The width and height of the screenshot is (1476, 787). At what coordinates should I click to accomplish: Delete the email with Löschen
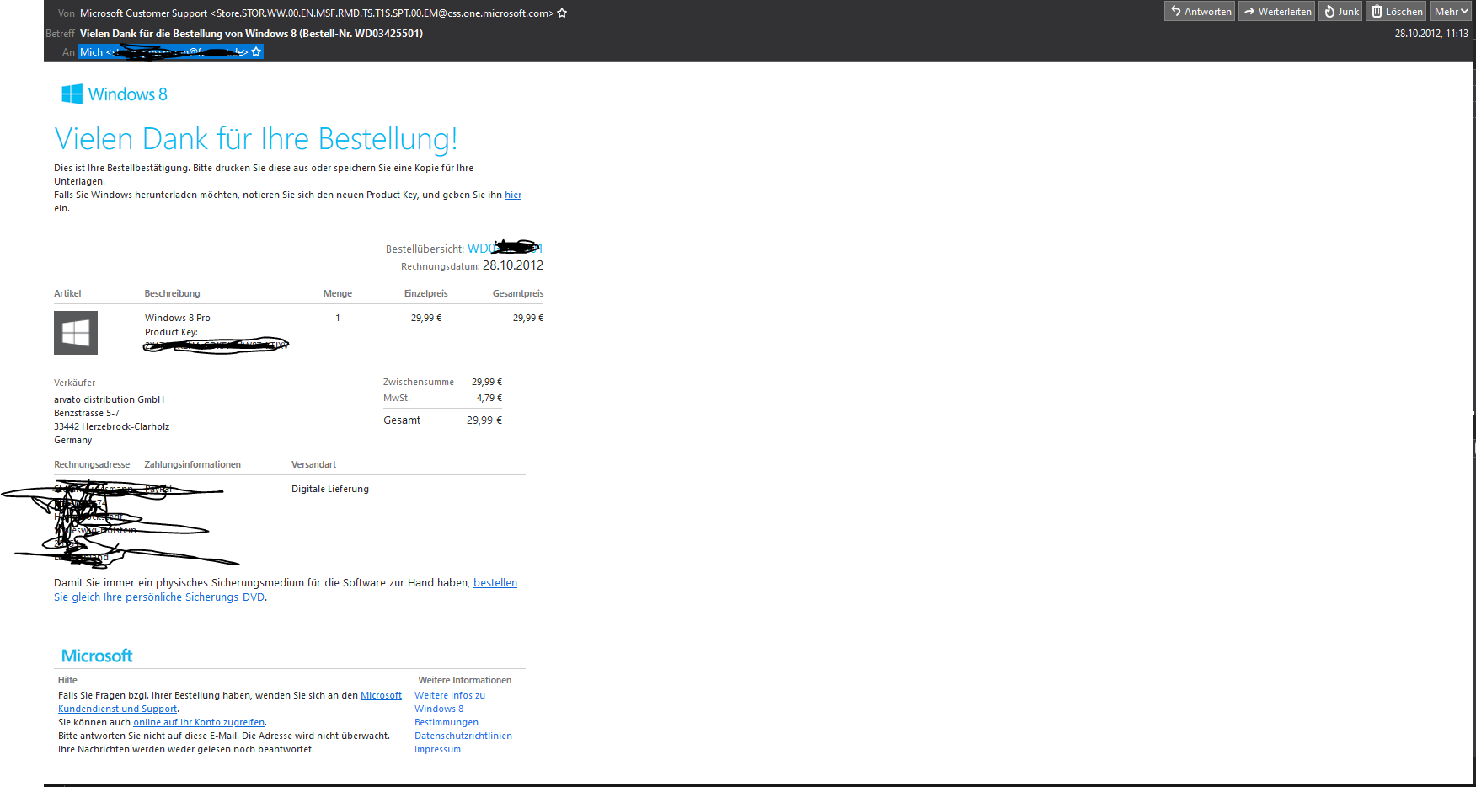point(1396,11)
